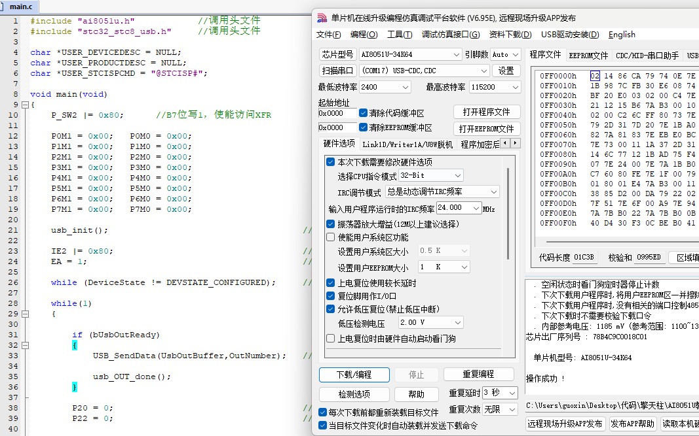Open the IRC频率 24.000 MHz dropdown

point(459,208)
